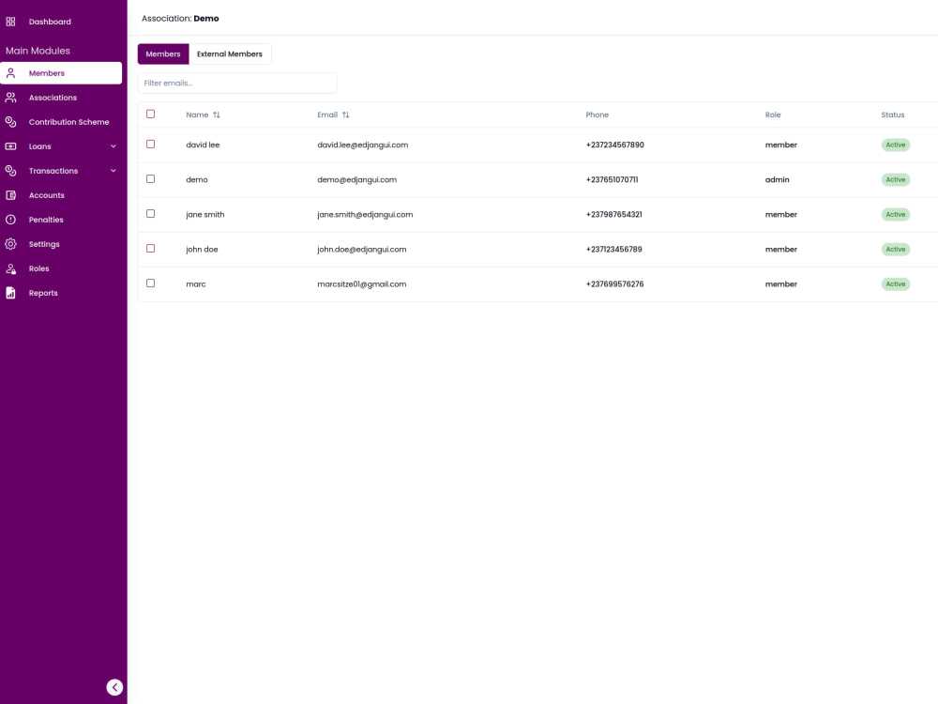This screenshot has width=938, height=704.
Task: Go to Roles in the sidebar
Action: pos(38,268)
